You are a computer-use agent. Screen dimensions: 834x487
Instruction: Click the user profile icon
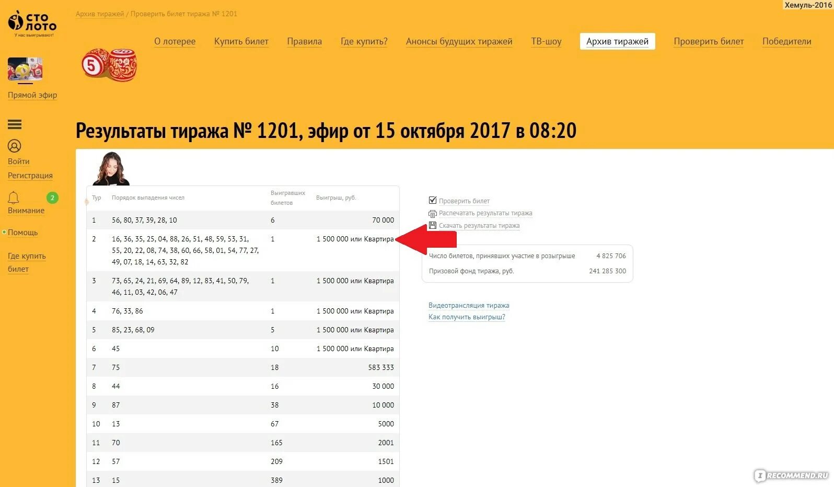point(15,146)
